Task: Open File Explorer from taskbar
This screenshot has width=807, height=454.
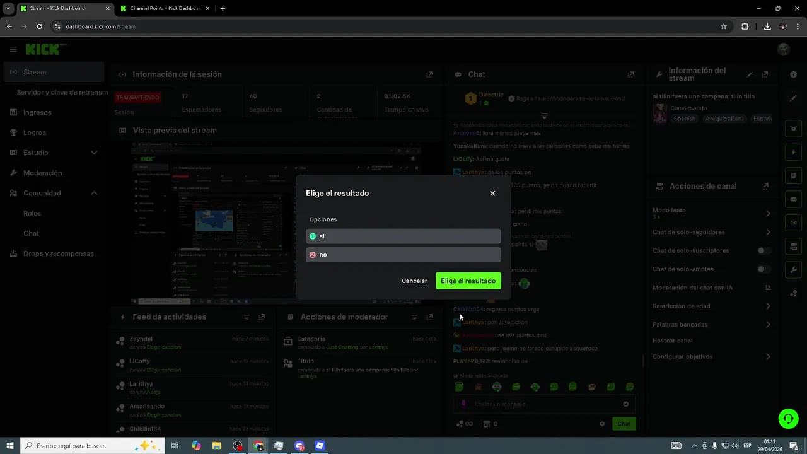Action: (x=216, y=446)
